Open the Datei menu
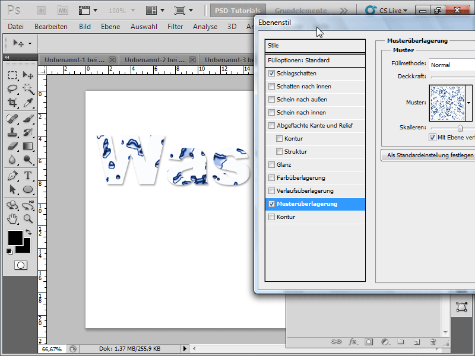Screen dimensions: 475x356 16,27
